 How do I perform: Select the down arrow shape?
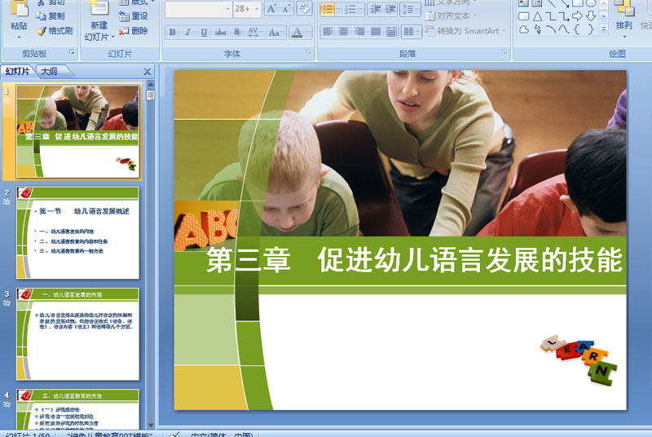[x=590, y=16]
